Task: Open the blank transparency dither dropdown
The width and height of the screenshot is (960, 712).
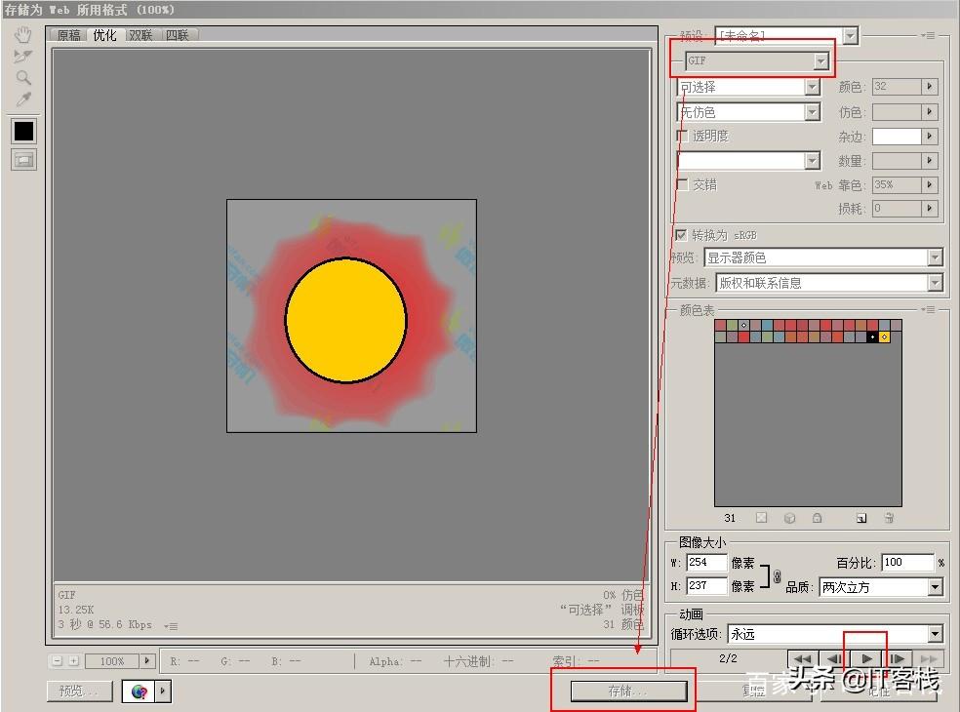Action: point(748,160)
